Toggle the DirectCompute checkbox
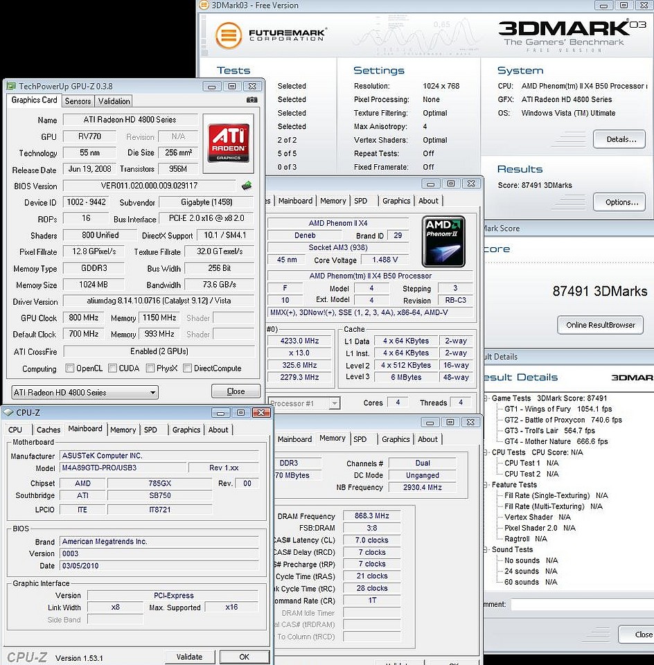Image resolution: width=654 pixels, height=665 pixels. tap(187, 369)
